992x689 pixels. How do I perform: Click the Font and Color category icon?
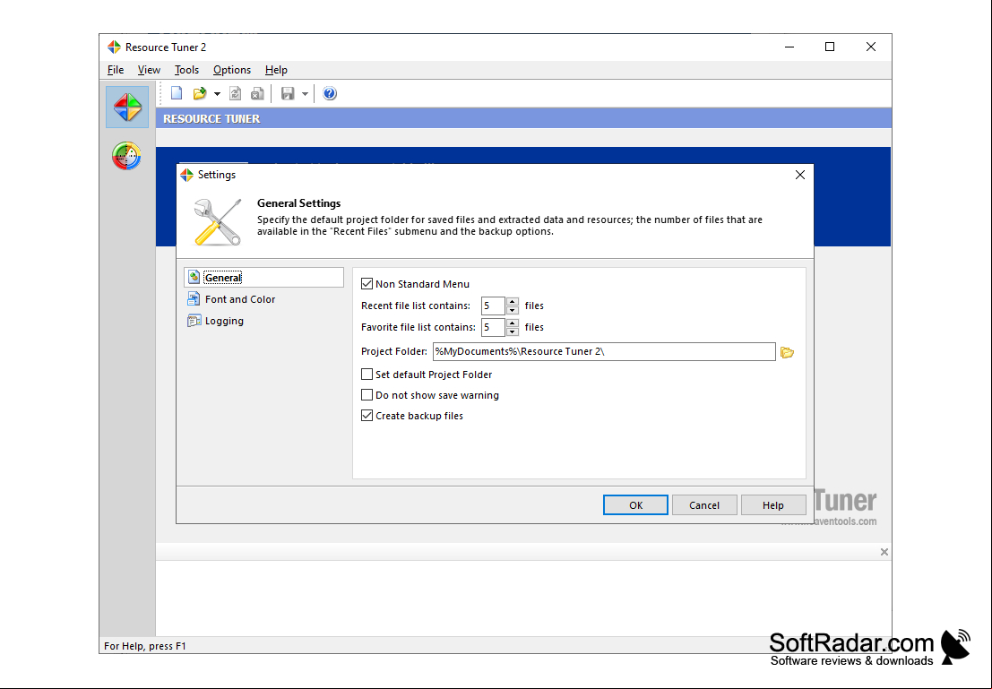pyautogui.click(x=194, y=299)
